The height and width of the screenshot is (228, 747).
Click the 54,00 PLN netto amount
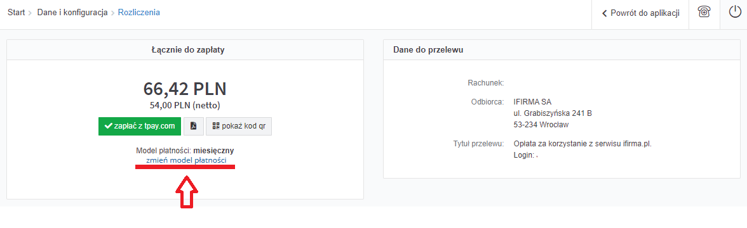[x=185, y=105]
